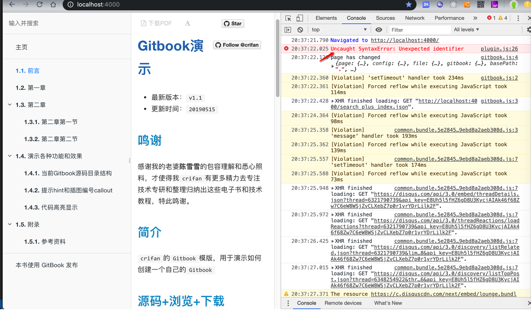This screenshot has width=531, height=310.
Task: Expand the threadDetails.json XHR entry
Action: click(333, 188)
